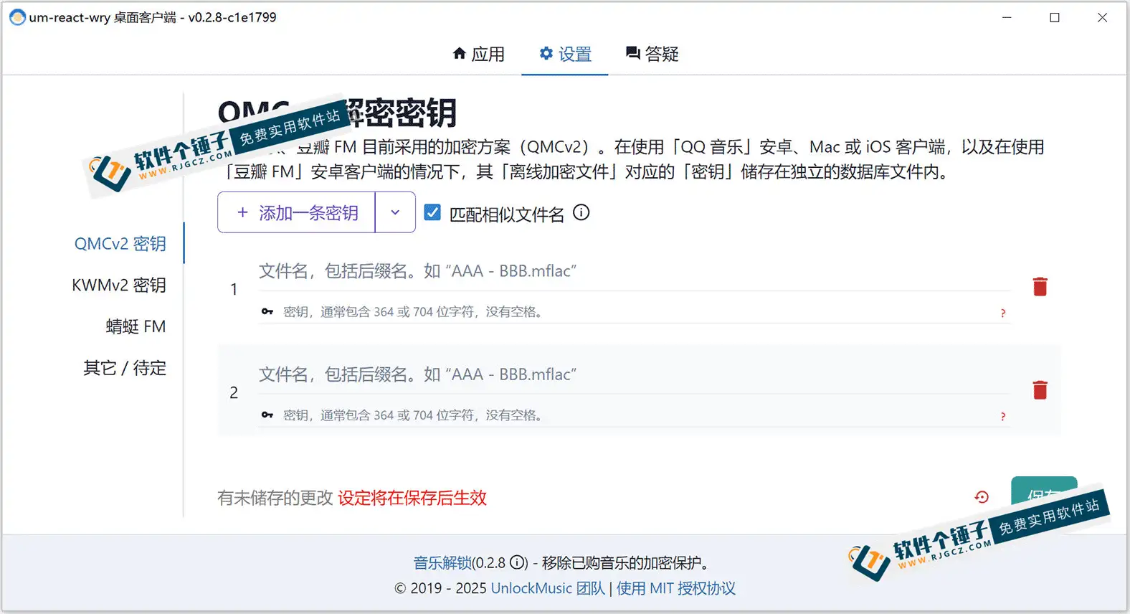This screenshot has width=1130, height=614.
Task: Maximize the um-react-wry window
Action: point(1055,17)
